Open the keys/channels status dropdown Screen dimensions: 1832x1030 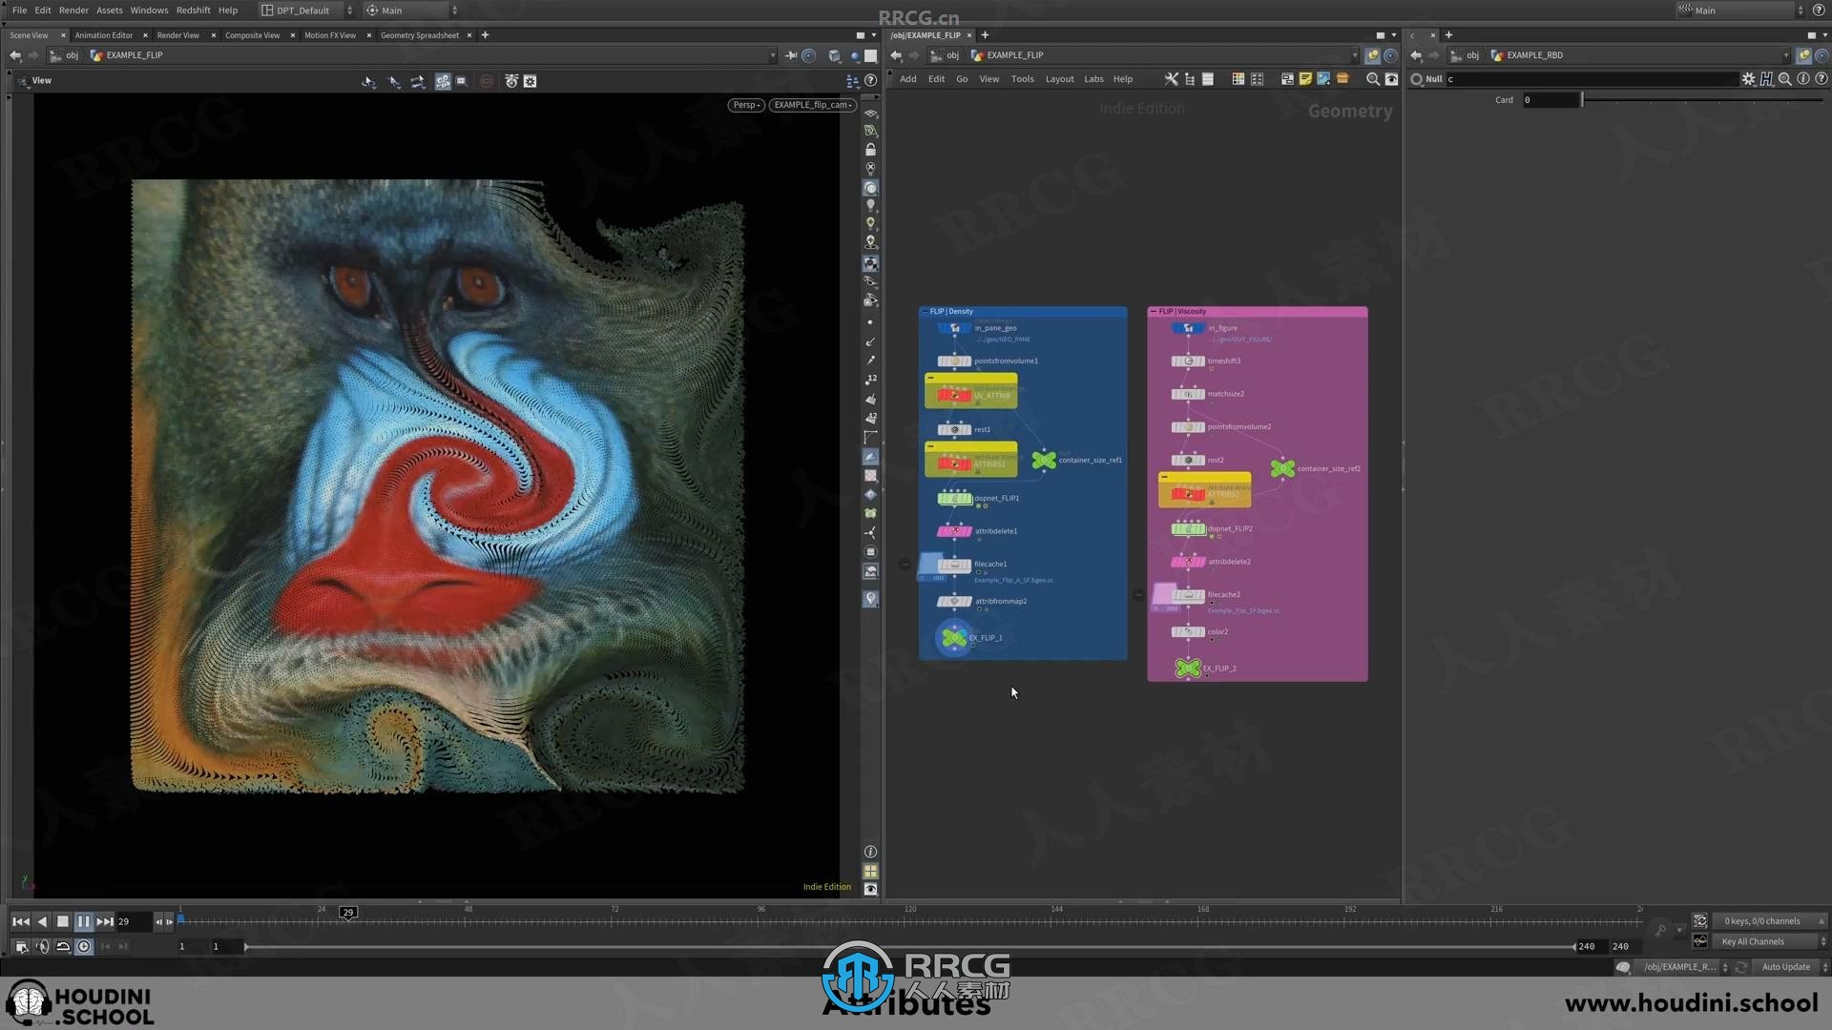pyautogui.click(x=1771, y=921)
